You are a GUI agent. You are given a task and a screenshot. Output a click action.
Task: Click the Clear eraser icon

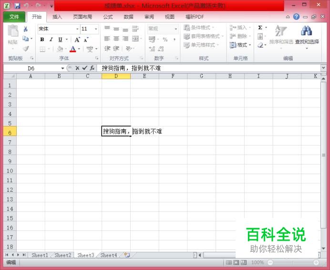pyautogui.click(x=260, y=45)
